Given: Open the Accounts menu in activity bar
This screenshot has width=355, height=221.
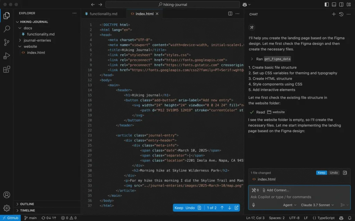Looking at the screenshot, I should point(7,195).
